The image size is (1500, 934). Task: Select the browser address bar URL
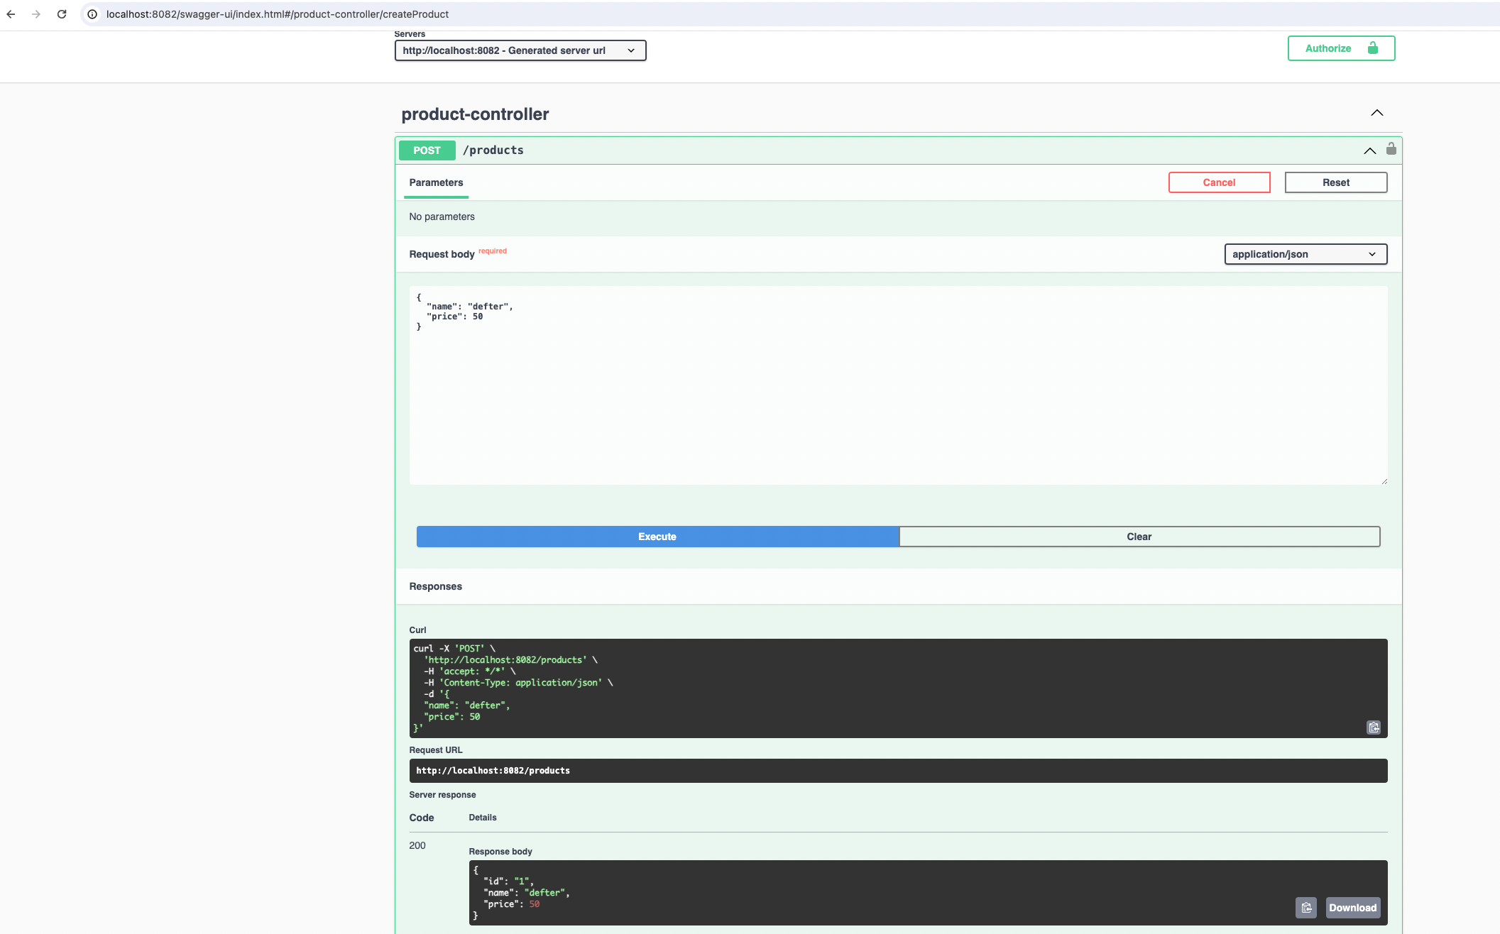[278, 14]
